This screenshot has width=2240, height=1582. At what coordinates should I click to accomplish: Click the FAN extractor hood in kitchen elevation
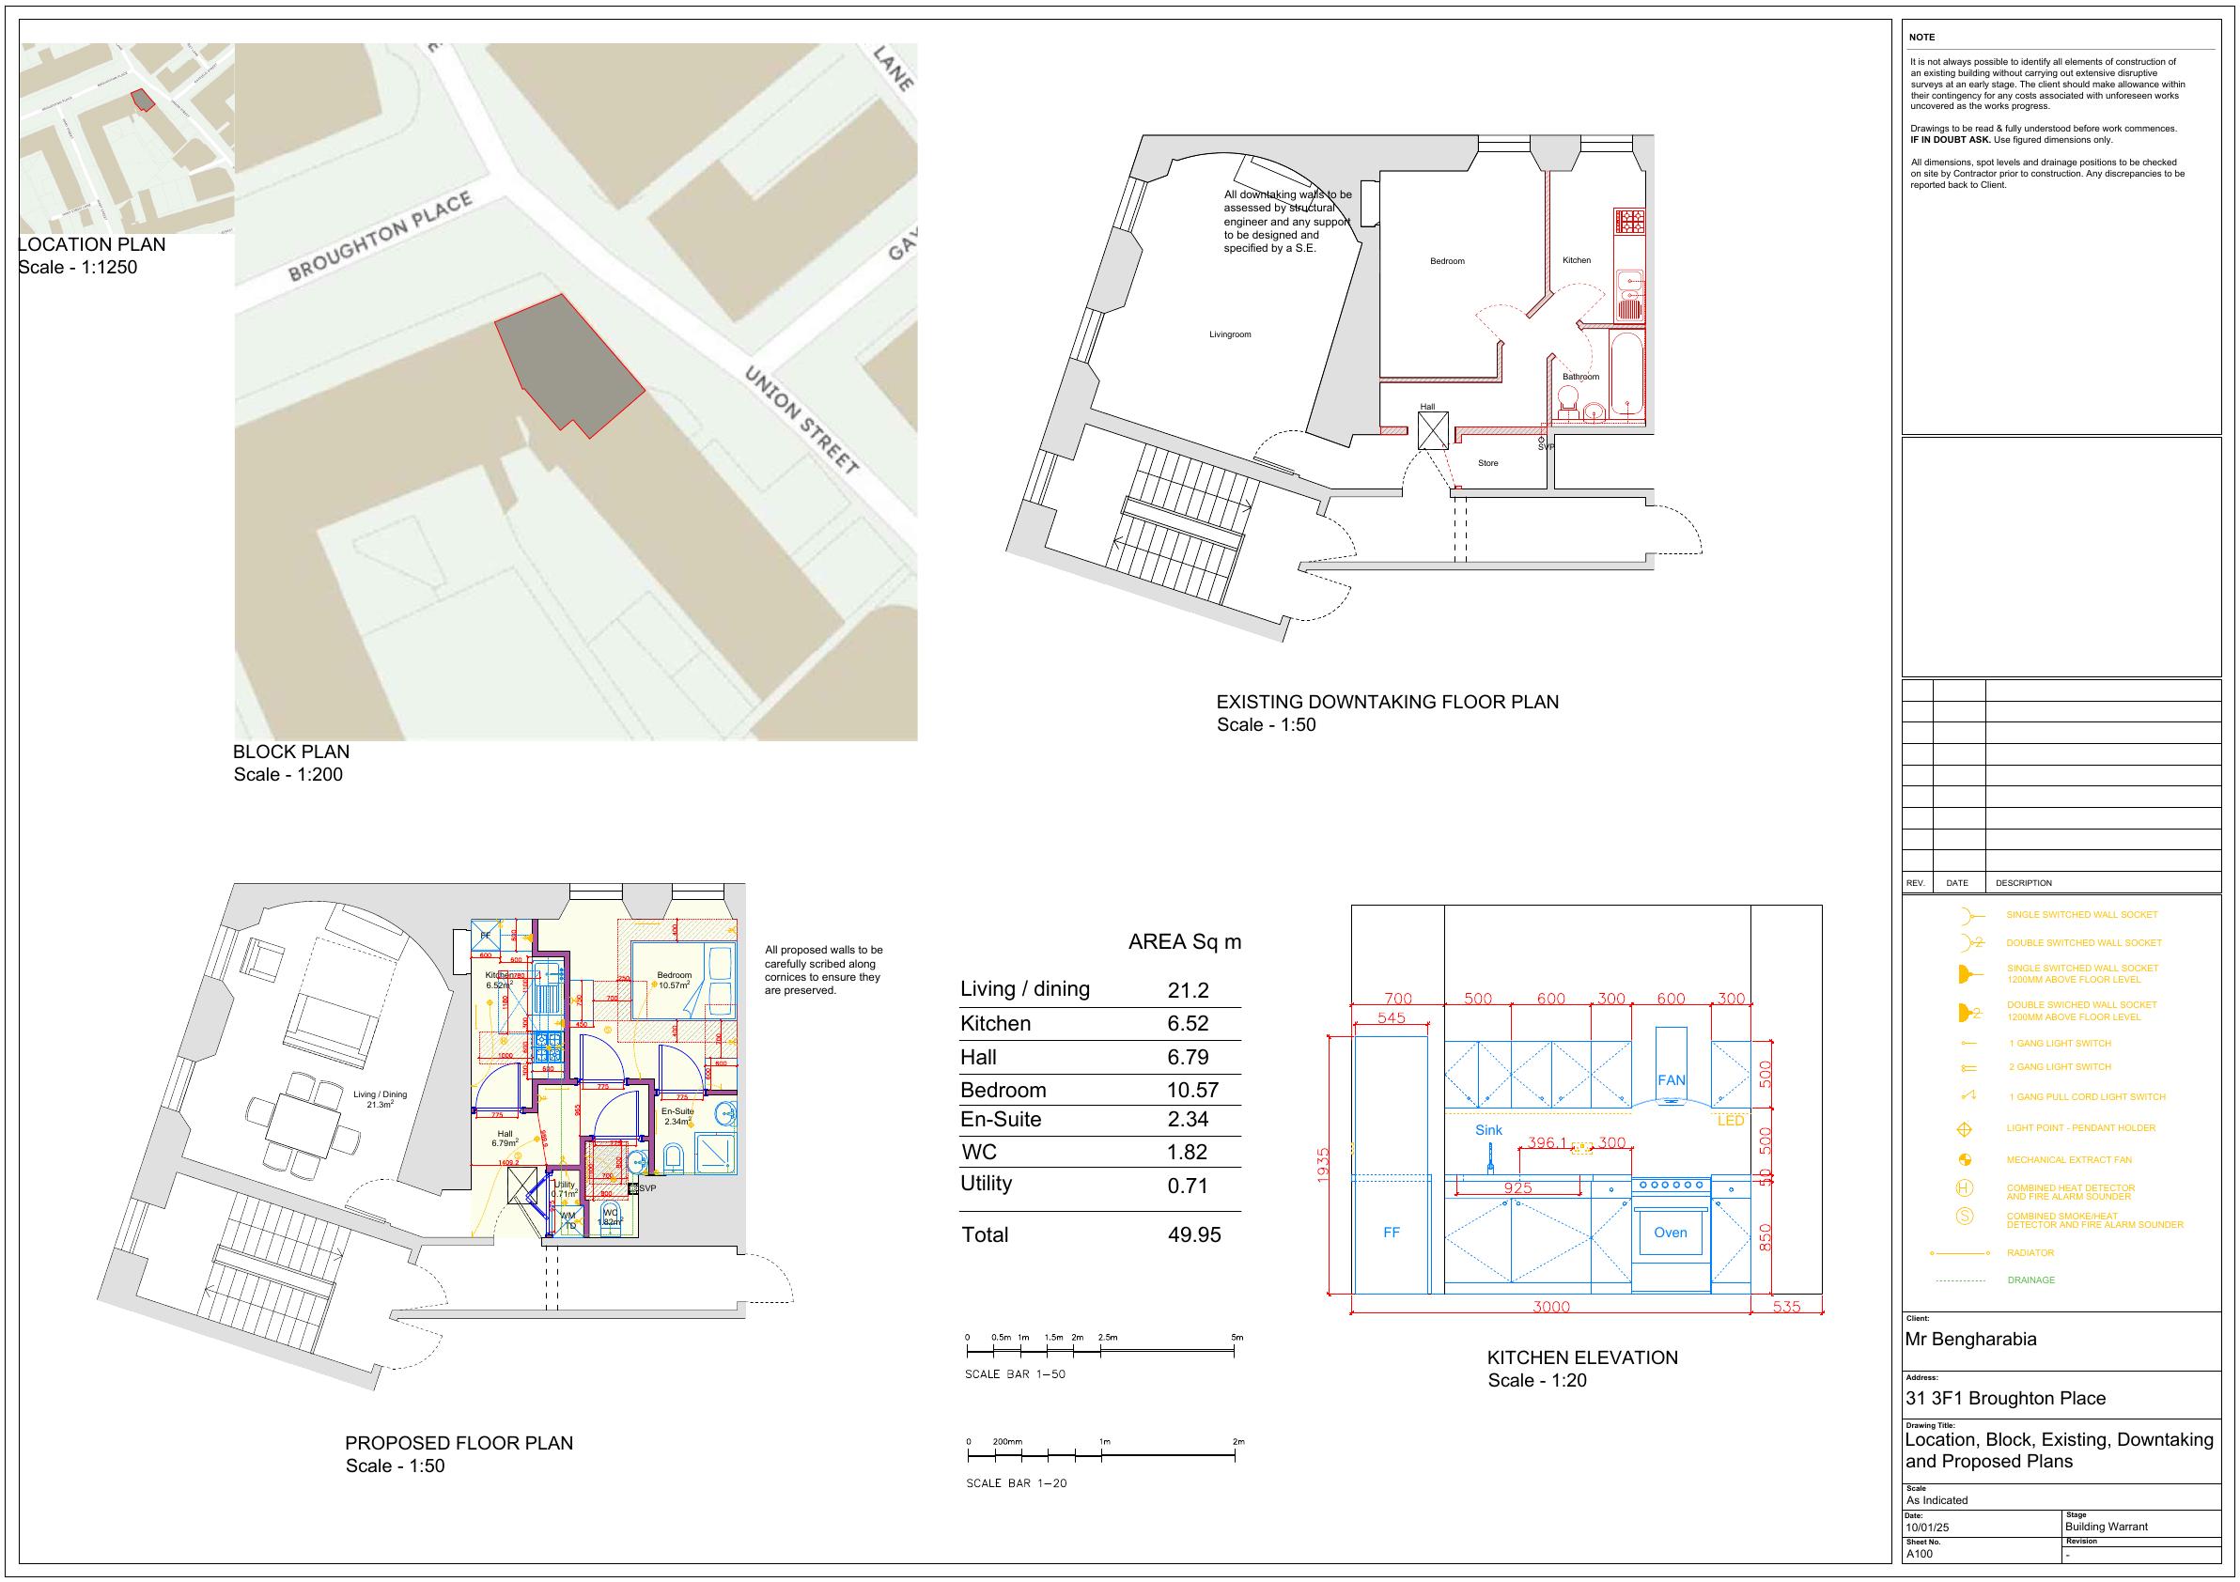pos(1671,1080)
